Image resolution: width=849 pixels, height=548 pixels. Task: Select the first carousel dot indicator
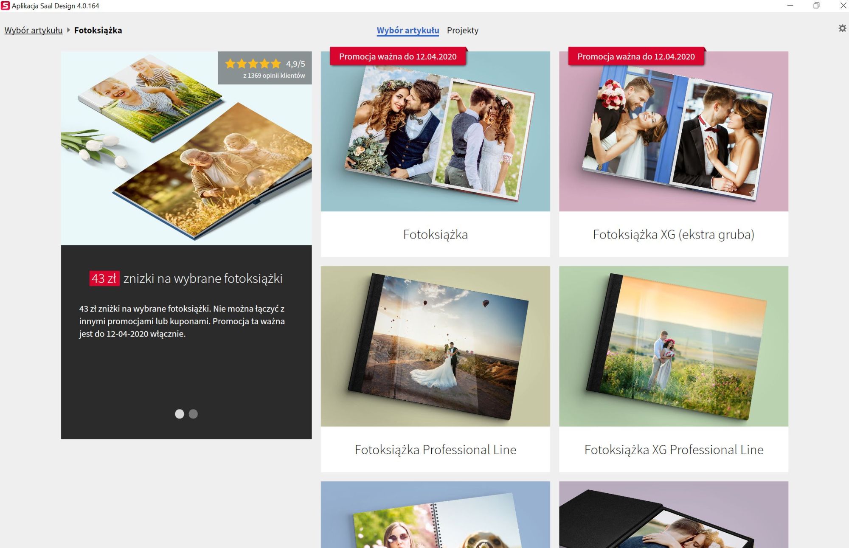pos(180,414)
